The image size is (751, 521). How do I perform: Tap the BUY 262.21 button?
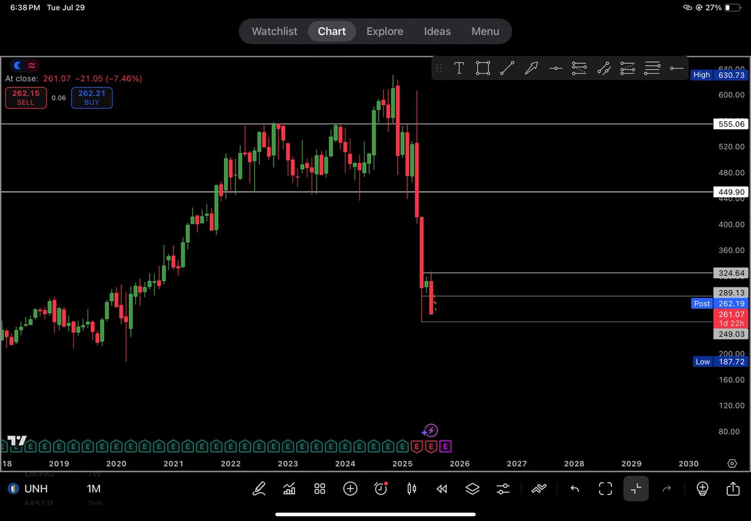click(92, 97)
